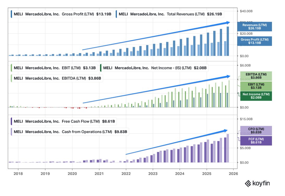Click the 2025 x-axis label
The width and height of the screenshot is (285, 196).
pyautogui.click(x=207, y=174)
